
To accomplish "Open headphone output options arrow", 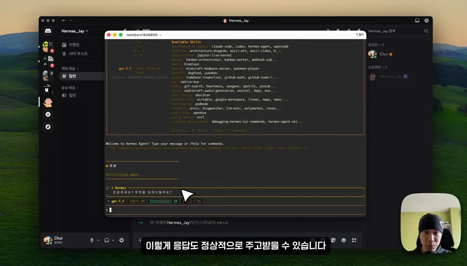I will 113,240.
